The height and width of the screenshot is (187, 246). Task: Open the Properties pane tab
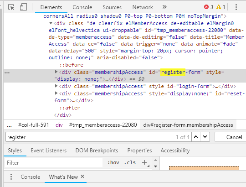(139, 151)
